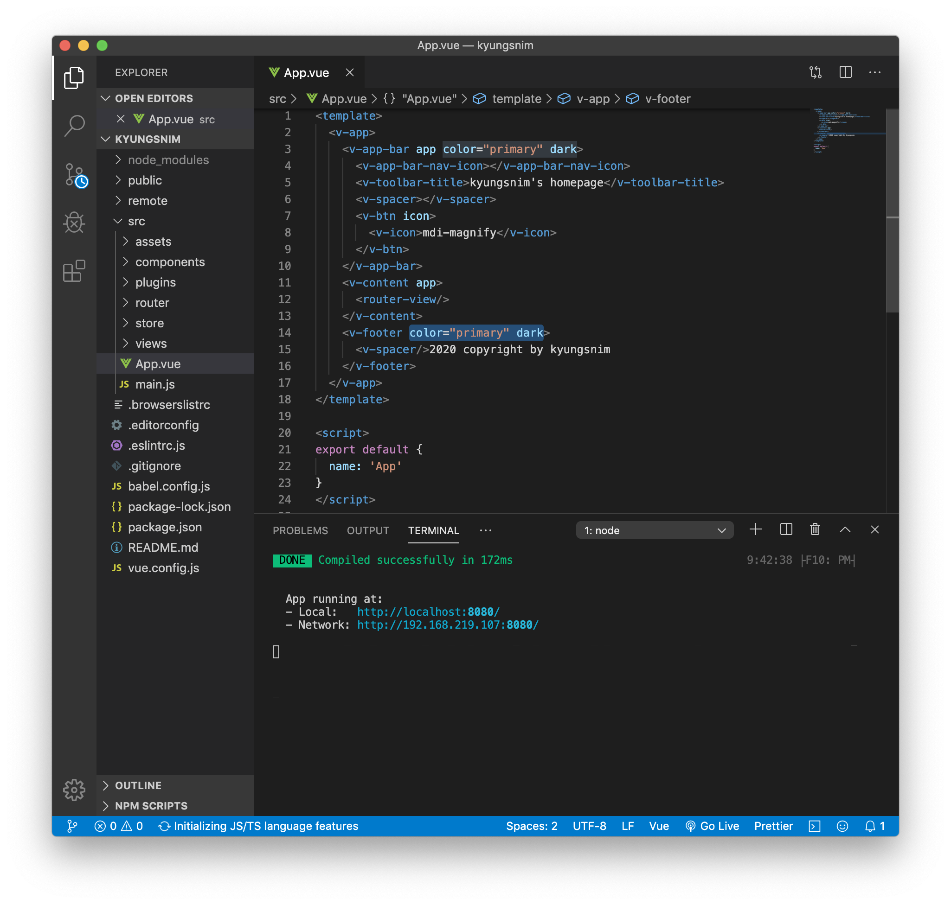Open the Debug view icon

click(74, 223)
